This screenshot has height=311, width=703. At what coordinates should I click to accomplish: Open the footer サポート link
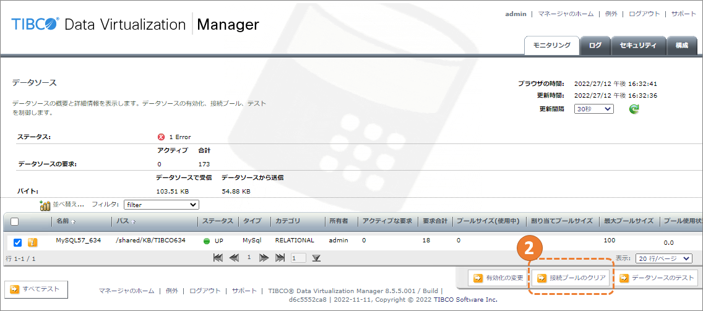pos(244,291)
